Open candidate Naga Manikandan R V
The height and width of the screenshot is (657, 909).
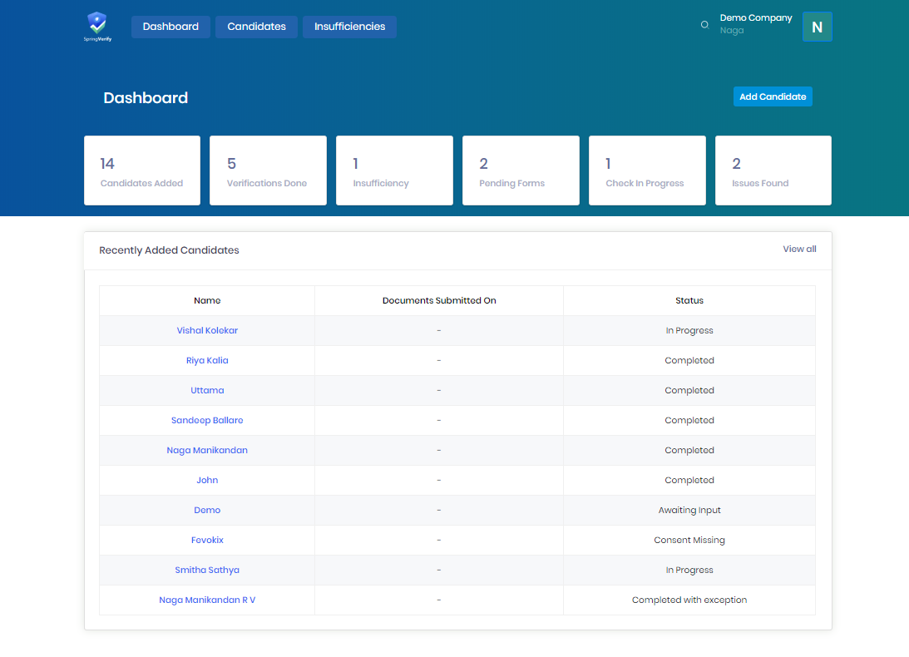pos(207,600)
